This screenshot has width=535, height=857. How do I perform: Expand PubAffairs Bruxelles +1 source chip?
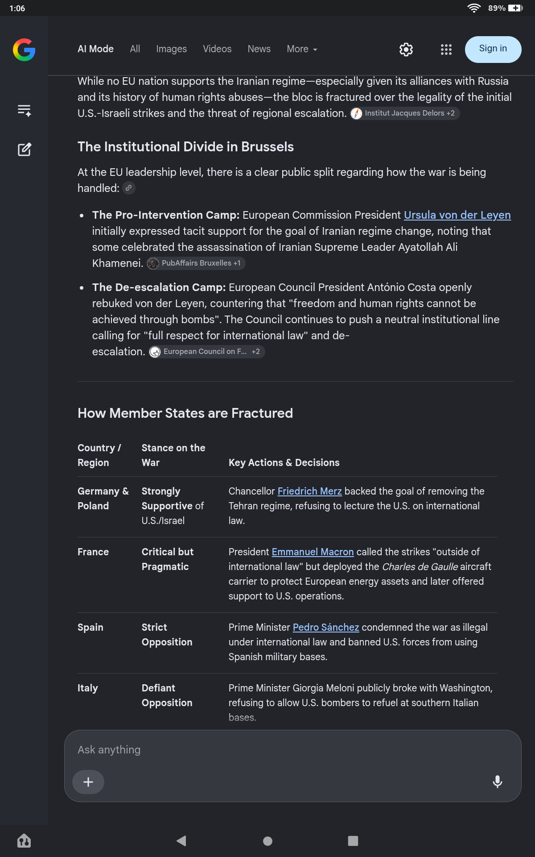[196, 263]
